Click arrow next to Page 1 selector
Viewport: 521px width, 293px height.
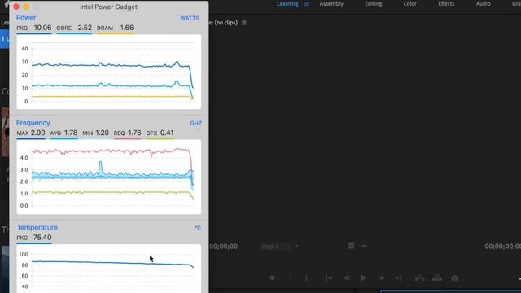296,247
